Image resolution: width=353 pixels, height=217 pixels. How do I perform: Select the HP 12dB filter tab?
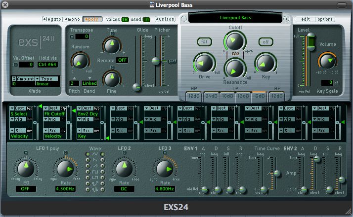(194, 96)
